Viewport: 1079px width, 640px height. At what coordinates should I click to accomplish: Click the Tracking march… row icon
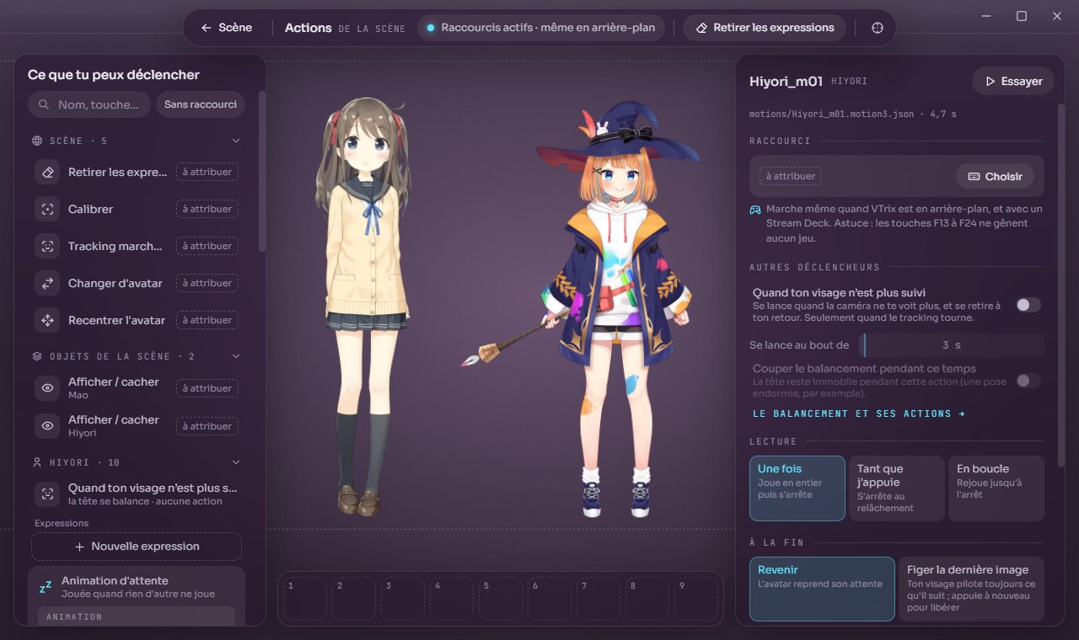48,246
